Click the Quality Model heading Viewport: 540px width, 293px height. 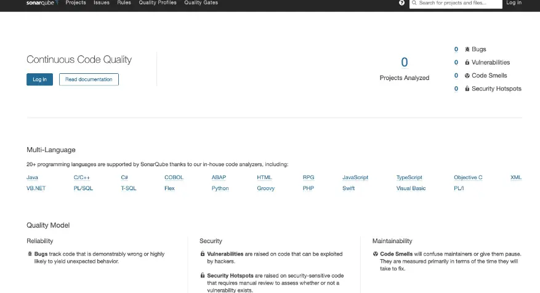click(48, 225)
